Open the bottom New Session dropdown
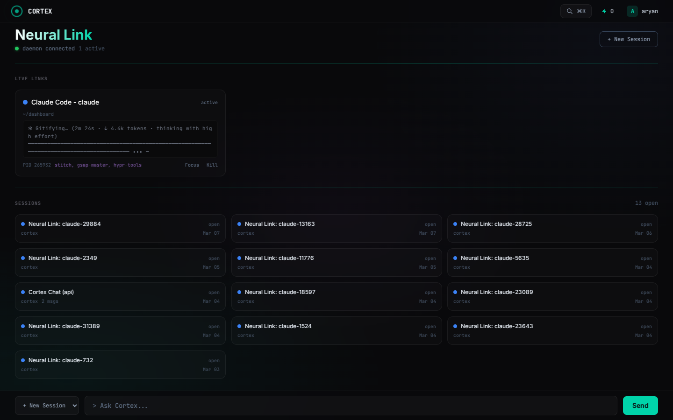 coord(47,406)
